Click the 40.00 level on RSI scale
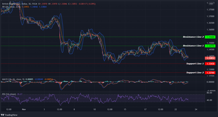The width and height of the screenshot is (218, 117). (210, 100)
